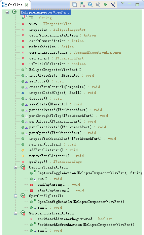Collapse the EclipseInspectorViewPart root node

[x=7, y=12]
